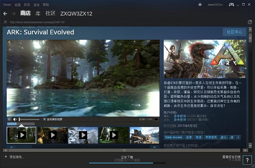This screenshot has height=168, width=255.
Task: Switch to Big Picture controller icon
Action: pyautogui.click(x=232, y=5)
